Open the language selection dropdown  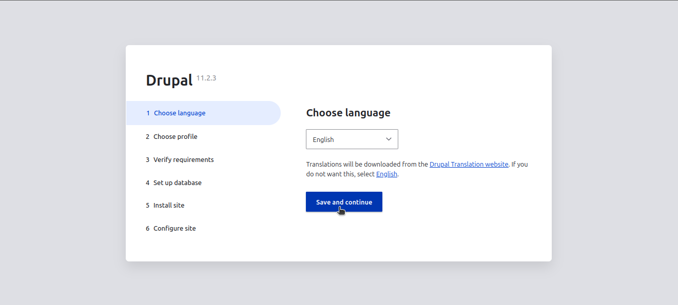click(352, 139)
